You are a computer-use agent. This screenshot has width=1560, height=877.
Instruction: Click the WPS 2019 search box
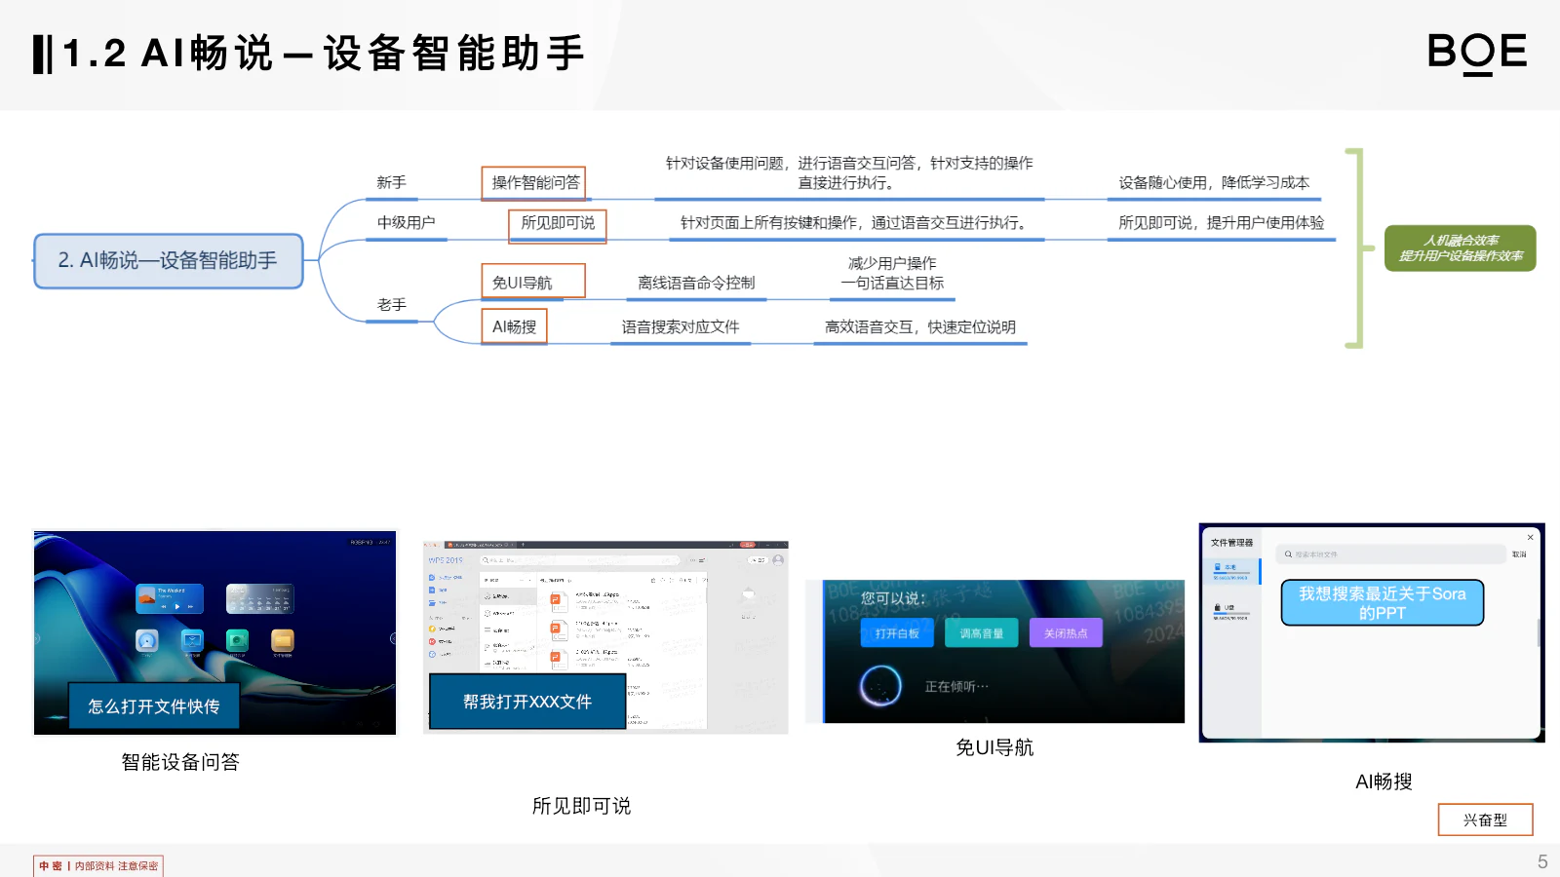coord(579,560)
